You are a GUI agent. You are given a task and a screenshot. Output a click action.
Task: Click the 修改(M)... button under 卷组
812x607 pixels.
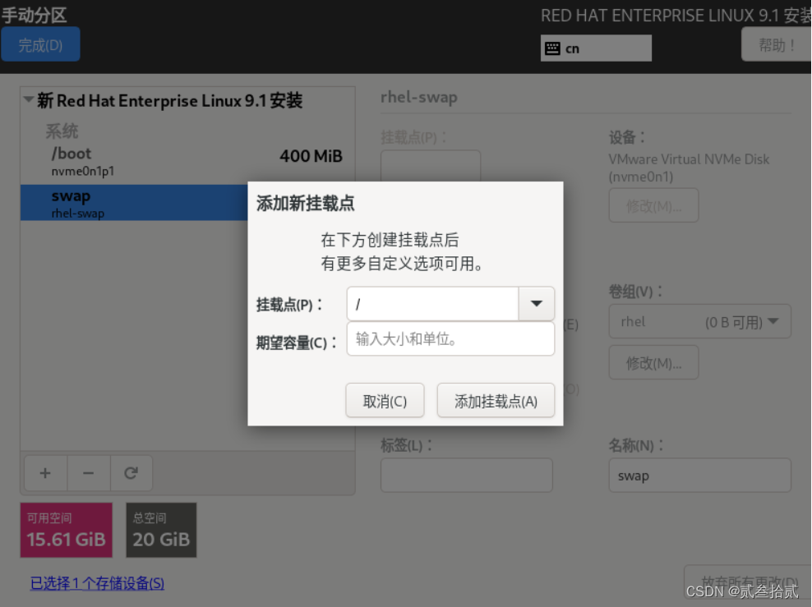653,363
